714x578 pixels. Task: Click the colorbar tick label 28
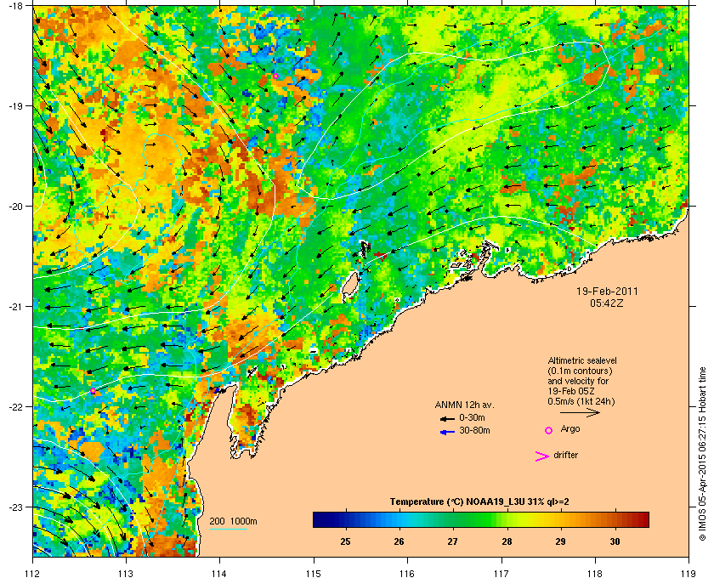coord(507,541)
